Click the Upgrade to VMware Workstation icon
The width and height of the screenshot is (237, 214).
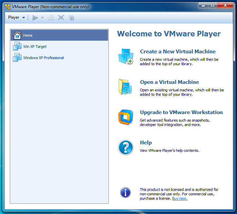point(125,117)
